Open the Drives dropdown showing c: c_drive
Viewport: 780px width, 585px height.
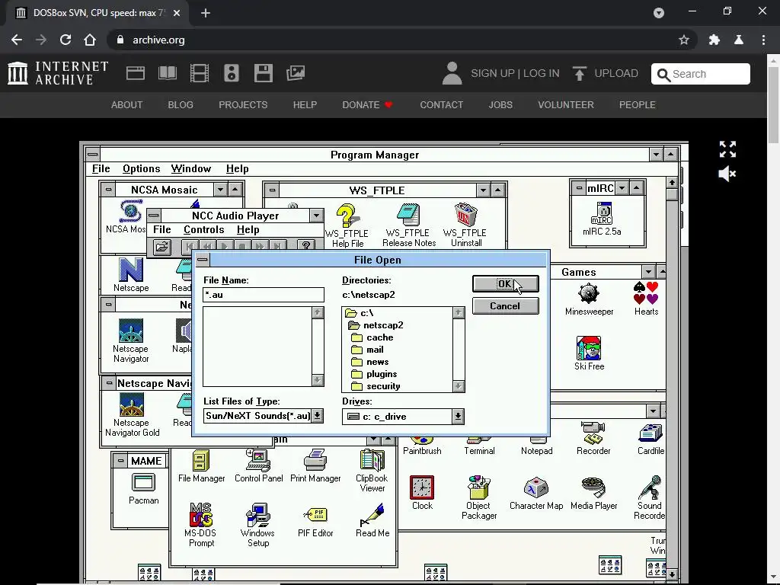(x=458, y=417)
